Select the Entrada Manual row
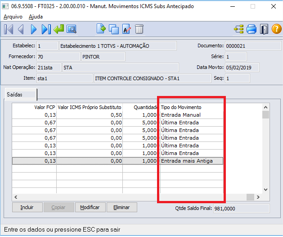This screenshot has width=283, height=237. [118, 115]
